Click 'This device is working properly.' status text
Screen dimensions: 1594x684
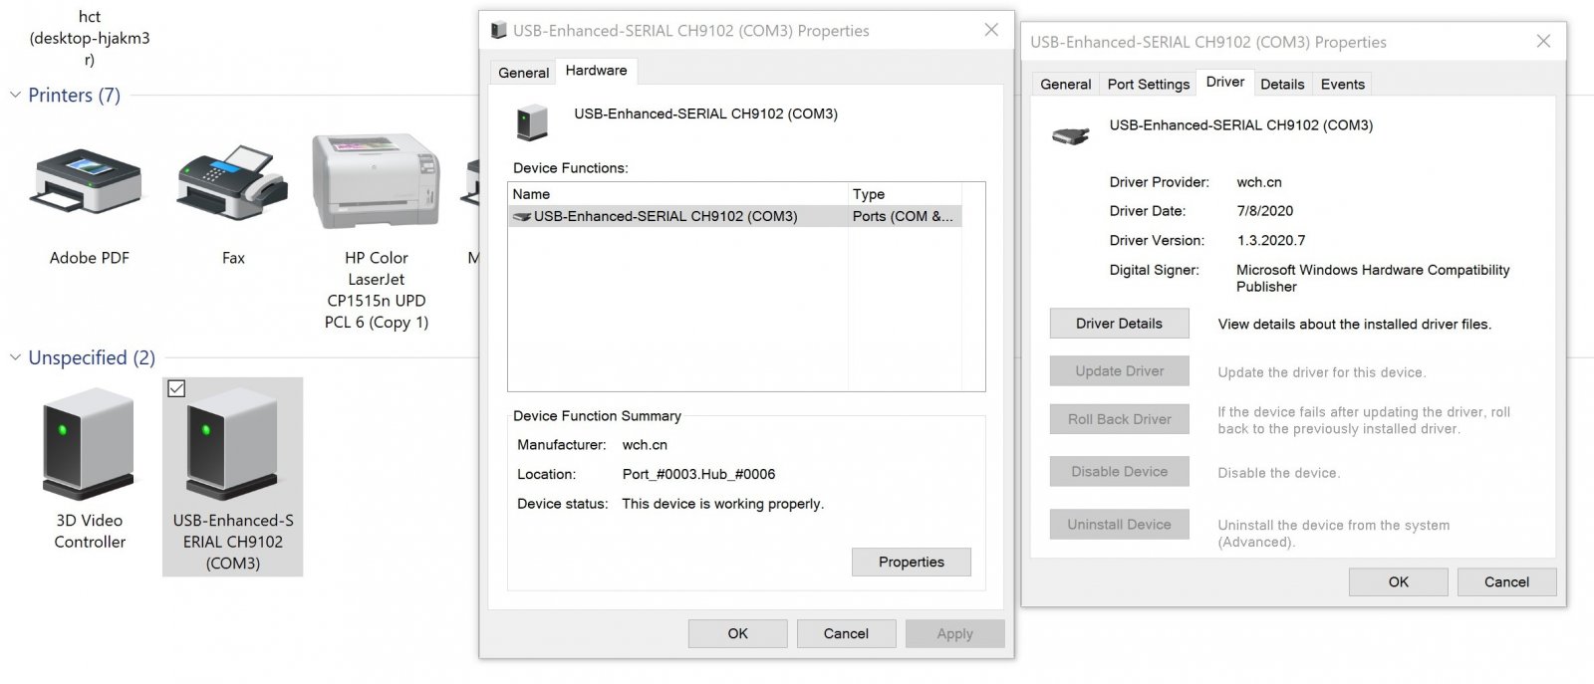pos(722,504)
